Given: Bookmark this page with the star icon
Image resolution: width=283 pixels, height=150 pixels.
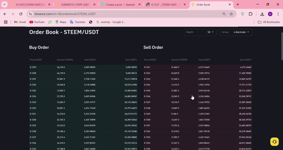Looking at the screenshot, I should click(x=231, y=14).
